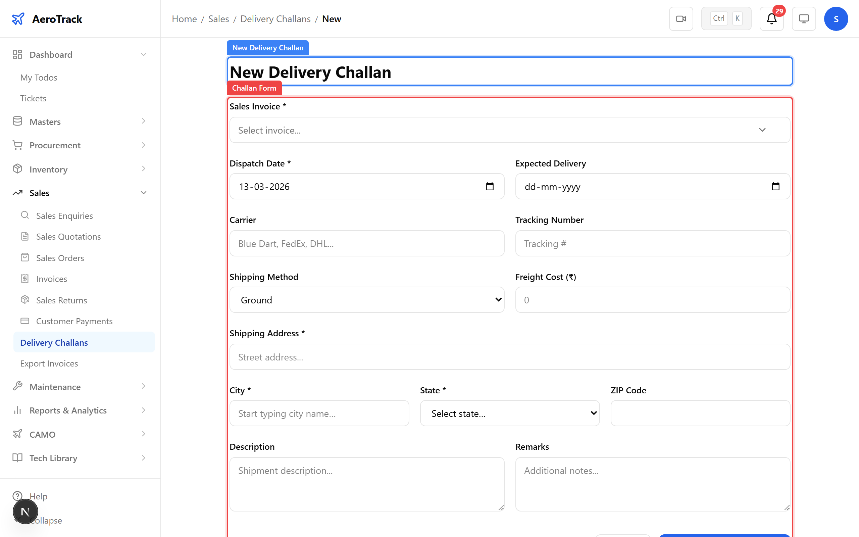Image resolution: width=859 pixels, height=537 pixels.
Task: Click the Tech Library book icon
Action: click(17, 457)
